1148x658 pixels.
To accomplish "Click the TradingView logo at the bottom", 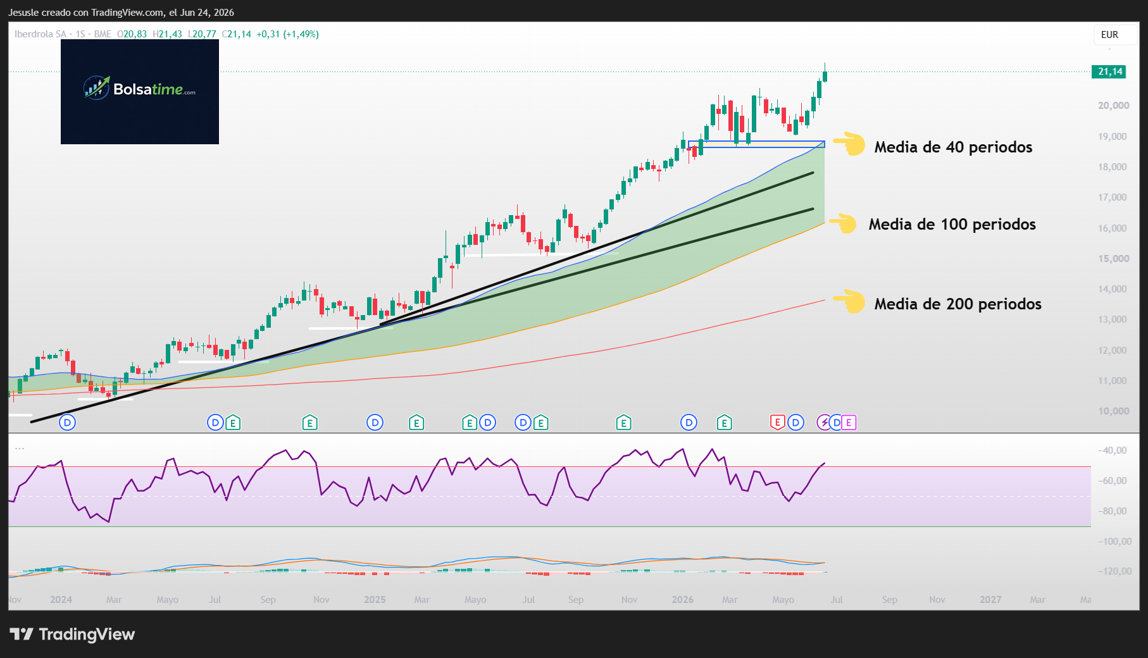I will pos(72,634).
